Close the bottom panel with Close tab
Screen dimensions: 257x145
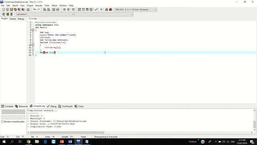click(x=79, y=106)
